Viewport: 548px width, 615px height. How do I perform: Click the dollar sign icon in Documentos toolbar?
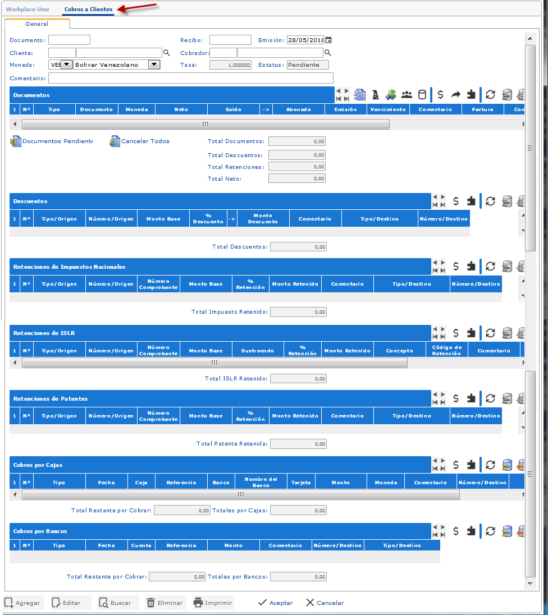click(x=440, y=94)
